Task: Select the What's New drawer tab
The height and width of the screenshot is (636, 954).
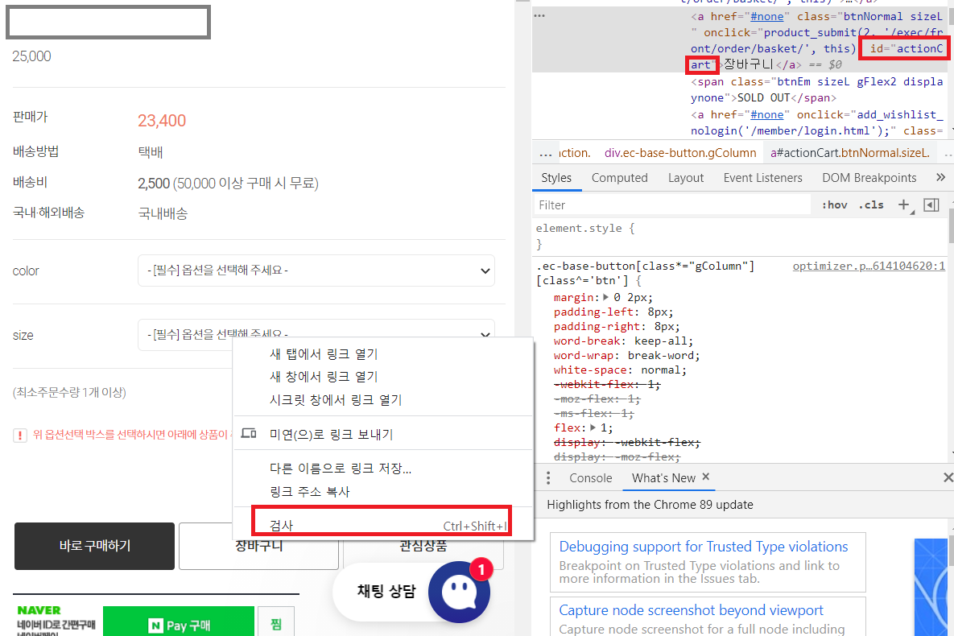Action: [663, 477]
